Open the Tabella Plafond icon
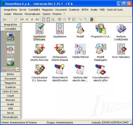The height and width of the screenshot is (125, 133). (x=80, y=49)
